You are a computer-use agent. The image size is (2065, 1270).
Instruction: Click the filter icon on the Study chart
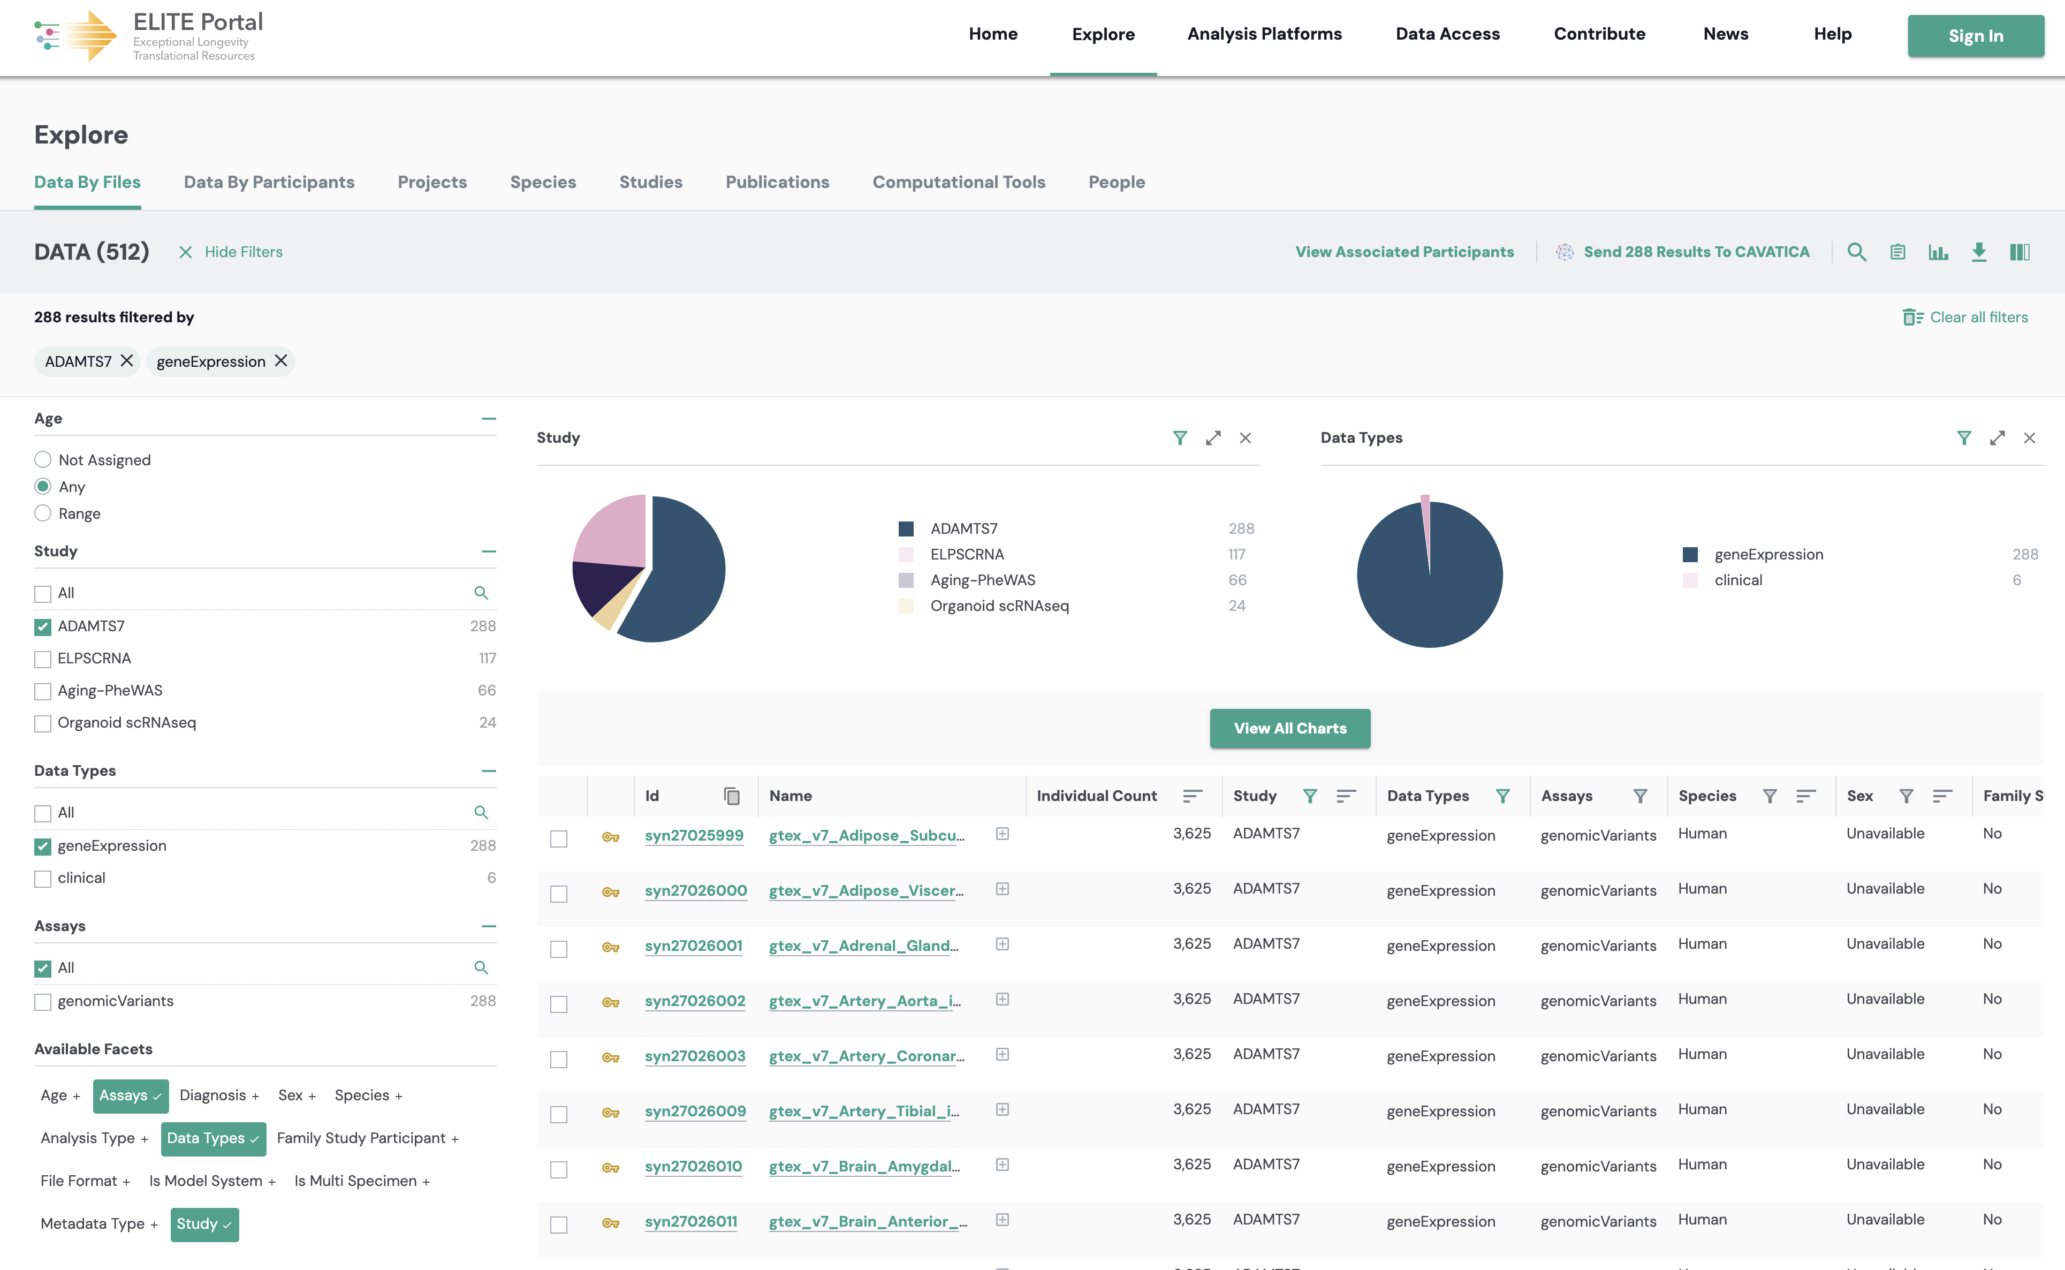click(x=1179, y=437)
